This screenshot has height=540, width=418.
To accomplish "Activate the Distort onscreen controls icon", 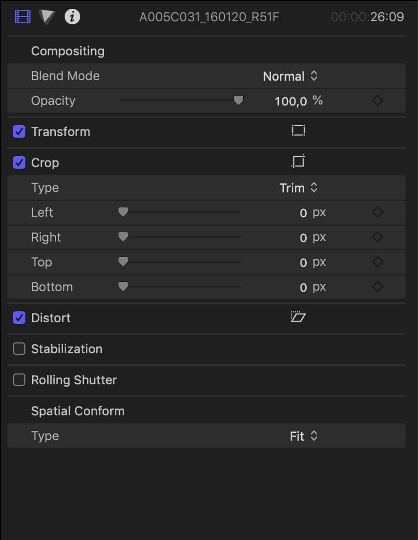I will [298, 317].
